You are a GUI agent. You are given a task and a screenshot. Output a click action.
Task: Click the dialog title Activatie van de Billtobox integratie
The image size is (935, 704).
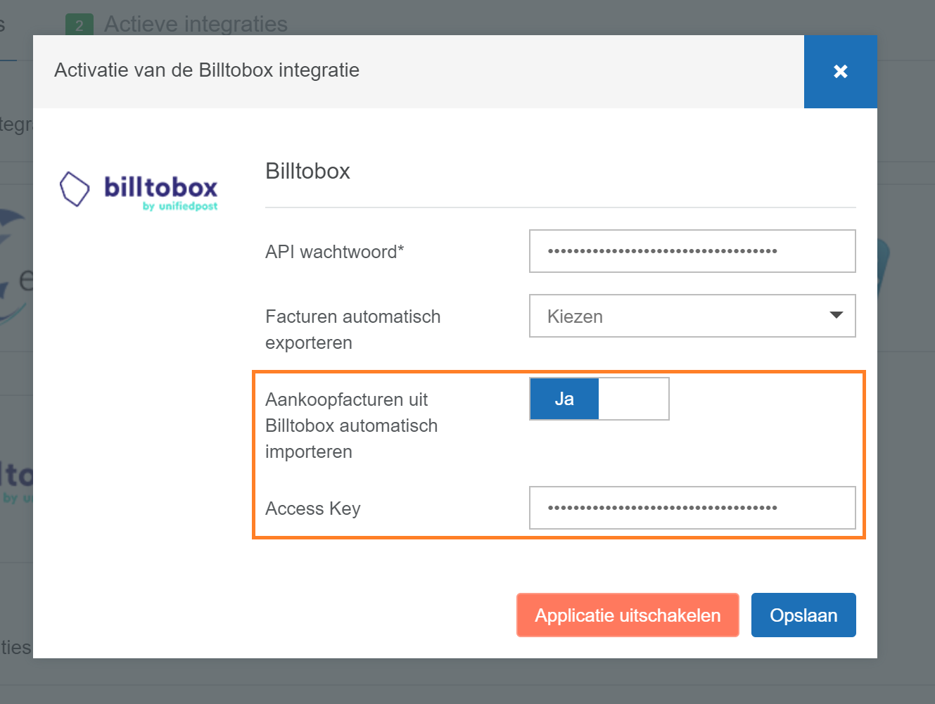pyautogui.click(x=207, y=70)
